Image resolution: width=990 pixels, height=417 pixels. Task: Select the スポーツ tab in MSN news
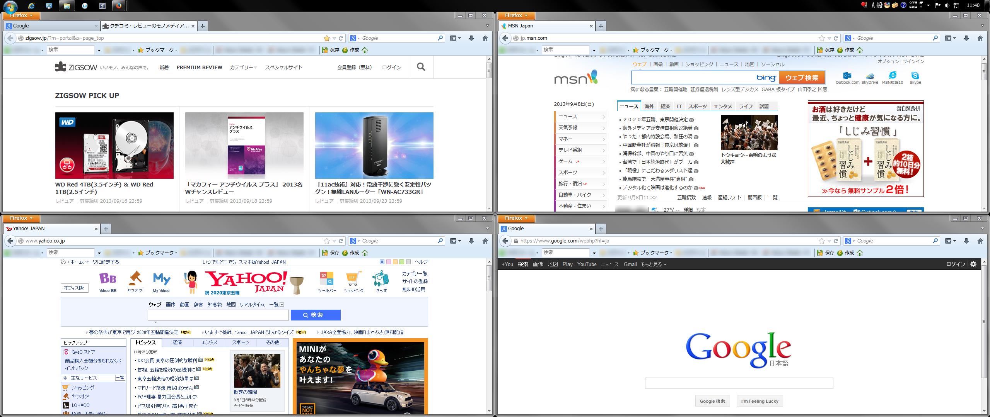(x=697, y=107)
